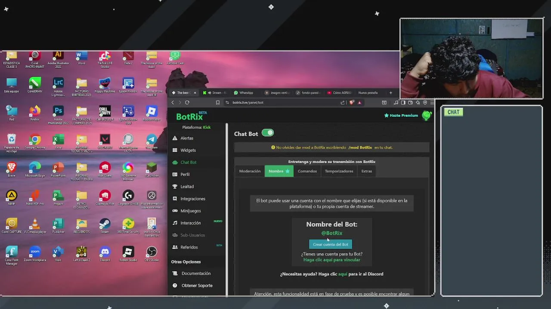Click the @BotRix bot name text
This screenshot has height=309, width=551.
[x=331, y=233]
